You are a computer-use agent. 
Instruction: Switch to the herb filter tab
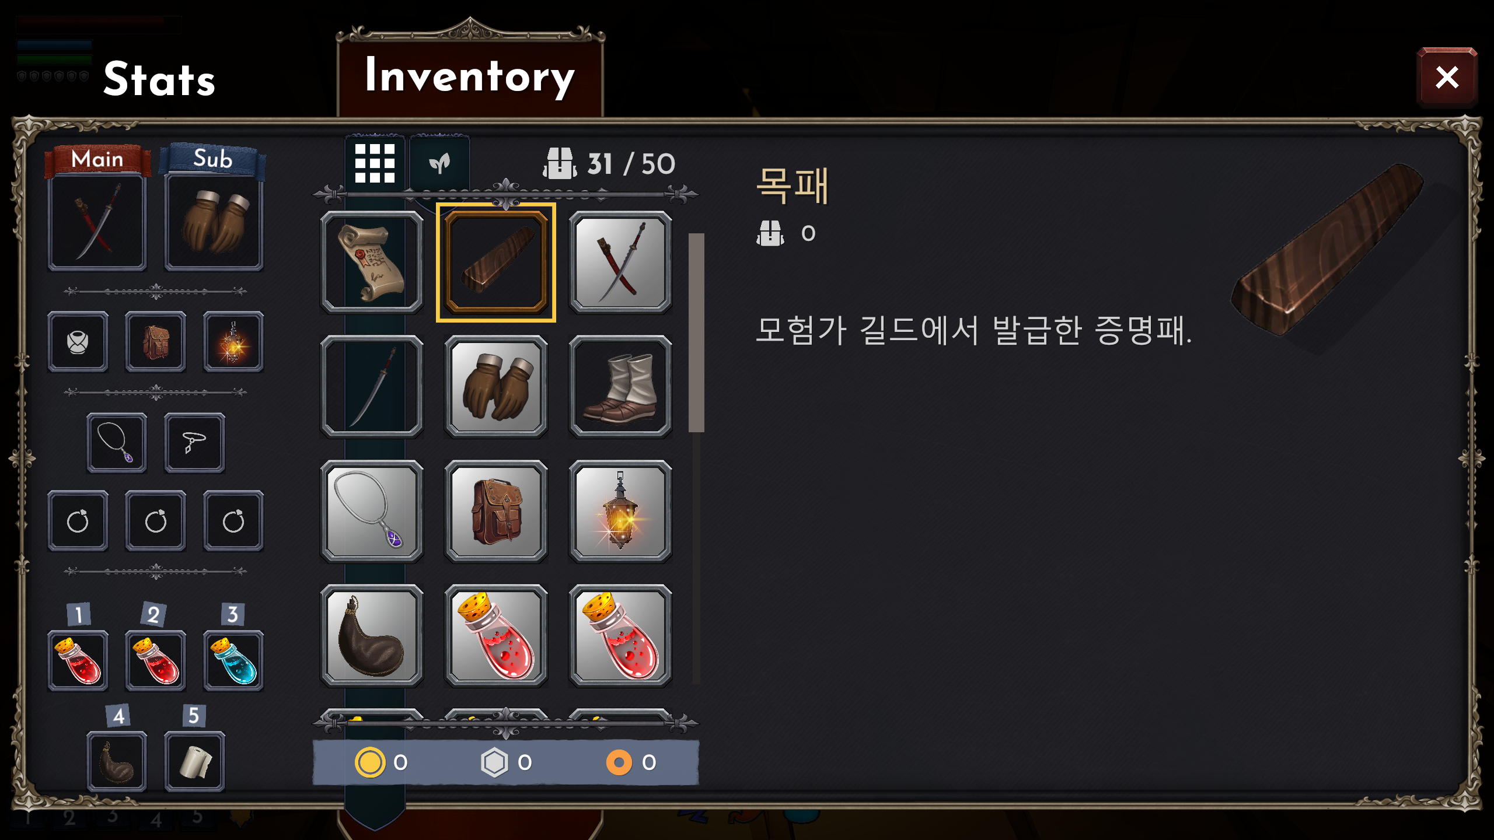(439, 163)
